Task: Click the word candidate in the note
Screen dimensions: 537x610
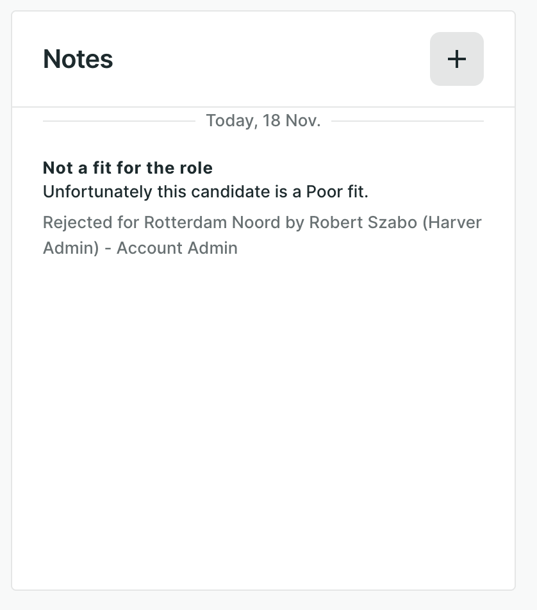Action: (x=213, y=192)
